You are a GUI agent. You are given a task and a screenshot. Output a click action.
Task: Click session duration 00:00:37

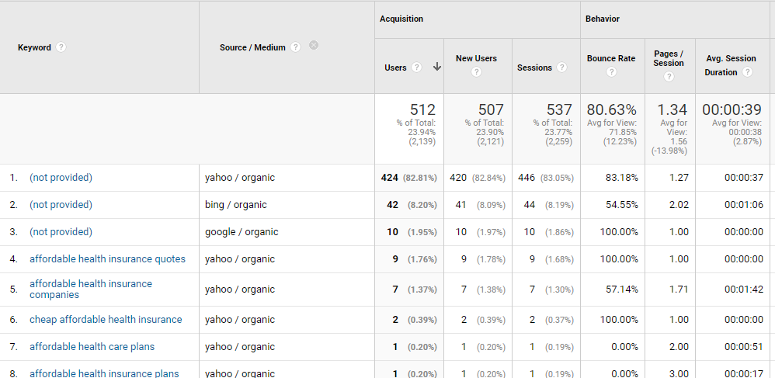[744, 178]
